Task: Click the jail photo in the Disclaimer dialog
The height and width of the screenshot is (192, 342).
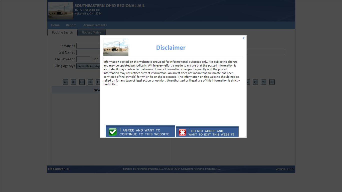Action: click(116, 47)
